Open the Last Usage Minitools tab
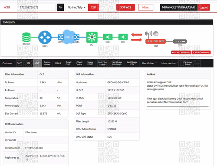Screen dimensions: 217x166 point(117,63)
